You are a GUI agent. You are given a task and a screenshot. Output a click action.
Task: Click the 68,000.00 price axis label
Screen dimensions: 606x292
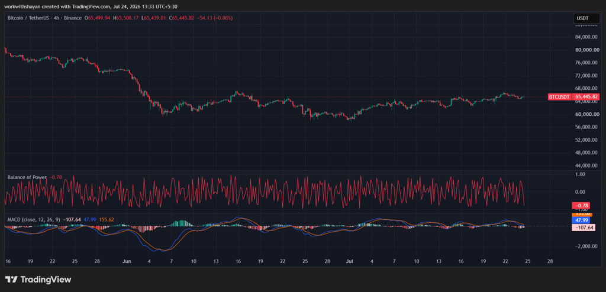(586, 89)
